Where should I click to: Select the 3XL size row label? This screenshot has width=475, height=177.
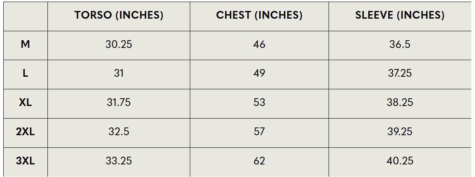pos(25,161)
